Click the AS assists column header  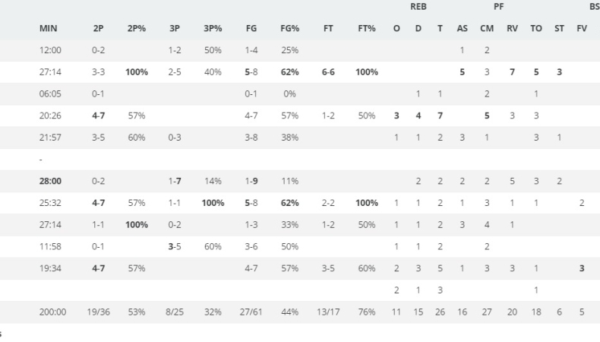[462, 30]
